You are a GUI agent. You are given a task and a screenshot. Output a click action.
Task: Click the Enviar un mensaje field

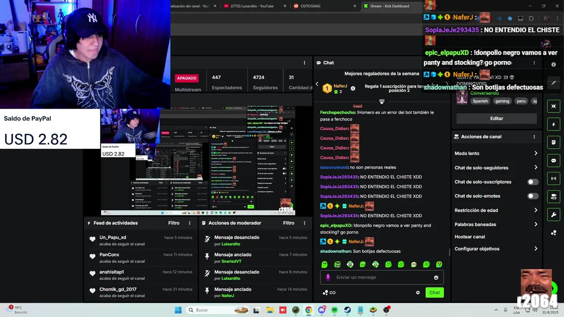pos(382,277)
